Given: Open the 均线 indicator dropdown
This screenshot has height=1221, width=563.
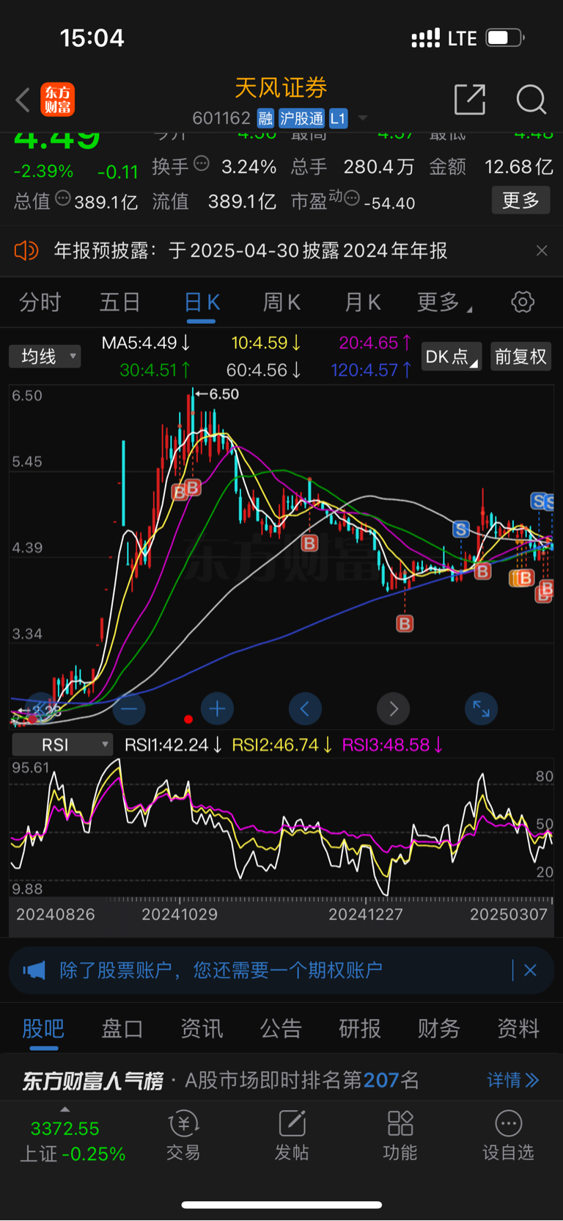Looking at the screenshot, I should (45, 357).
